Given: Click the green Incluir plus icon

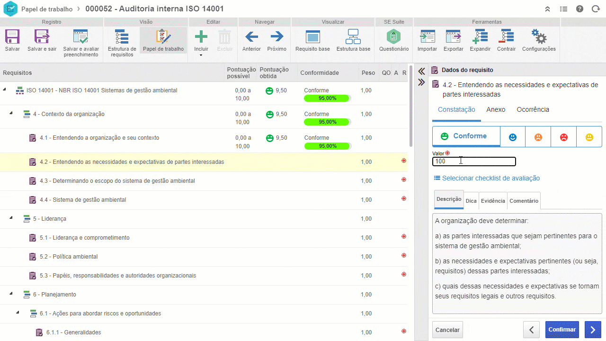Looking at the screenshot, I should click(x=201, y=37).
